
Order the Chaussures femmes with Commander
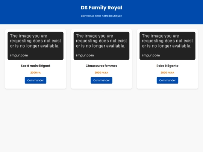(101, 80)
